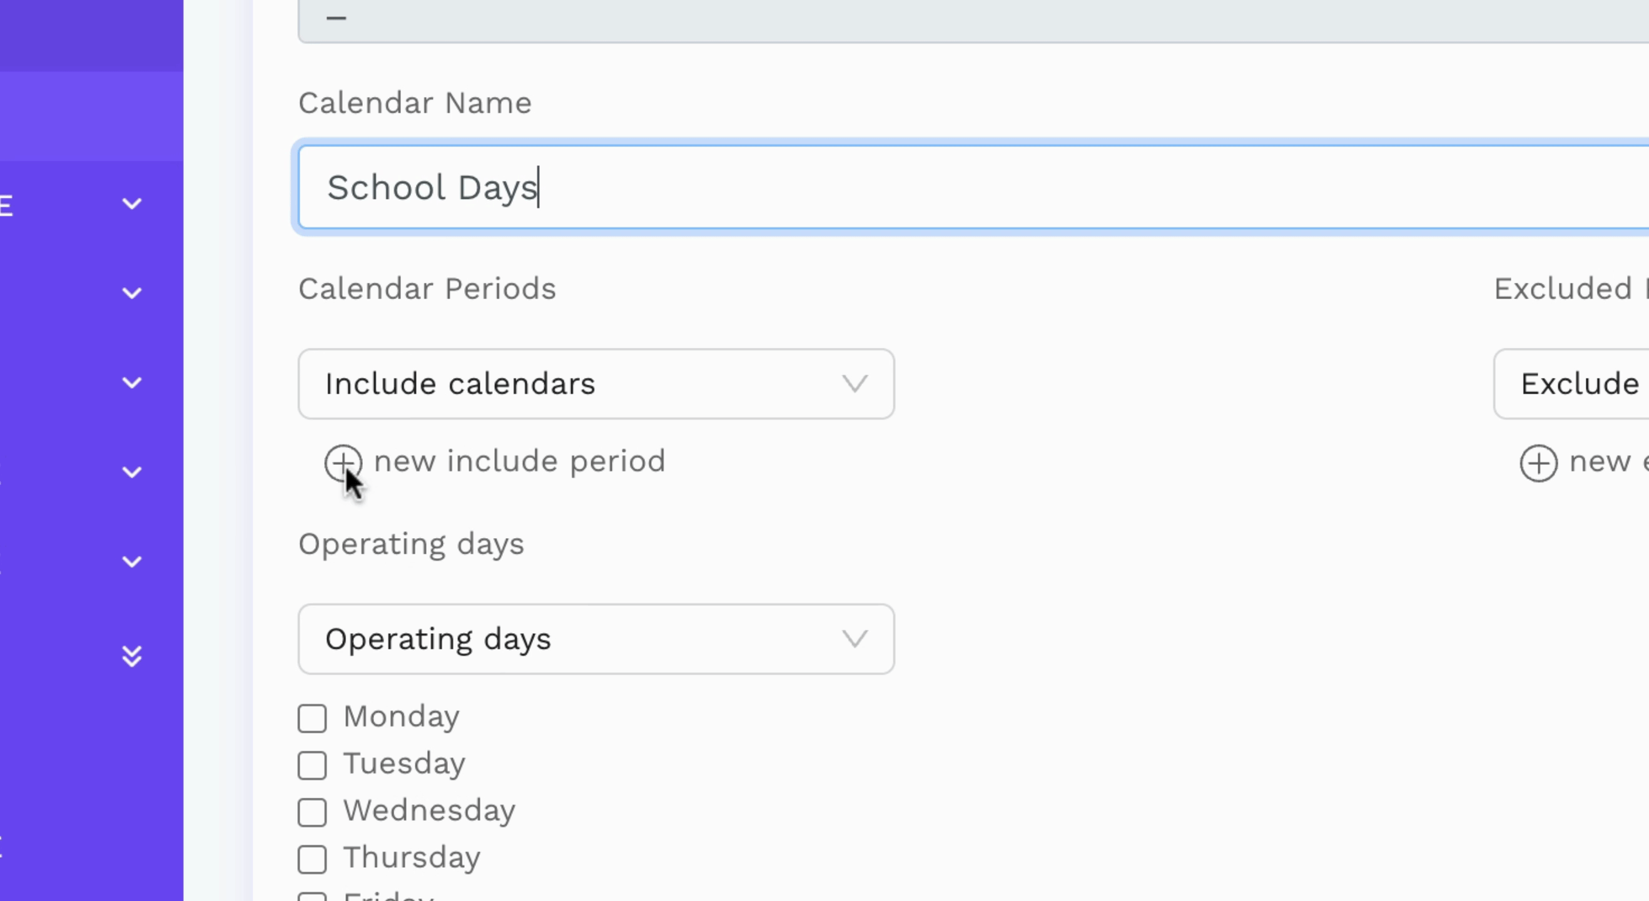Viewport: 1649px width, 901px height.
Task: Expand the first sidebar section chevron
Action: pyautogui.click(x=132, y=203)
